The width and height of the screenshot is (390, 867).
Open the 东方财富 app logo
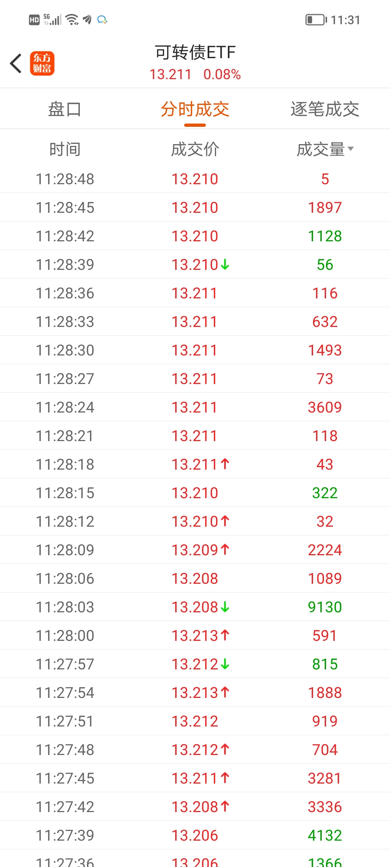click(x=42, y=63)
